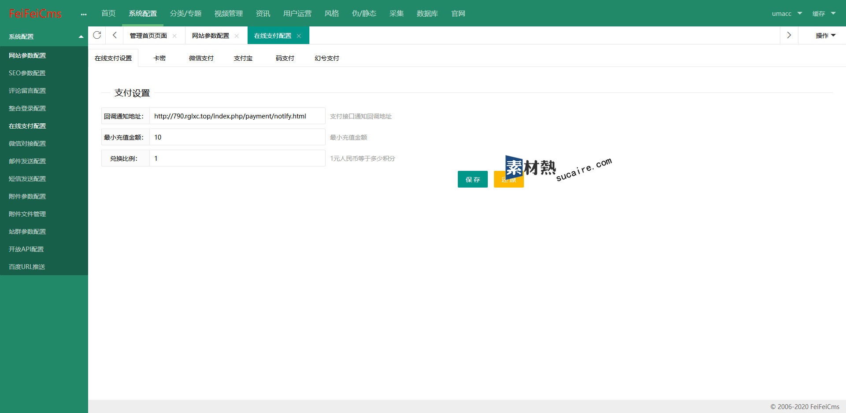The height and width of the screenshot is (413, 846).
Task: Click the refresh page icon
Action: point(97,35)
